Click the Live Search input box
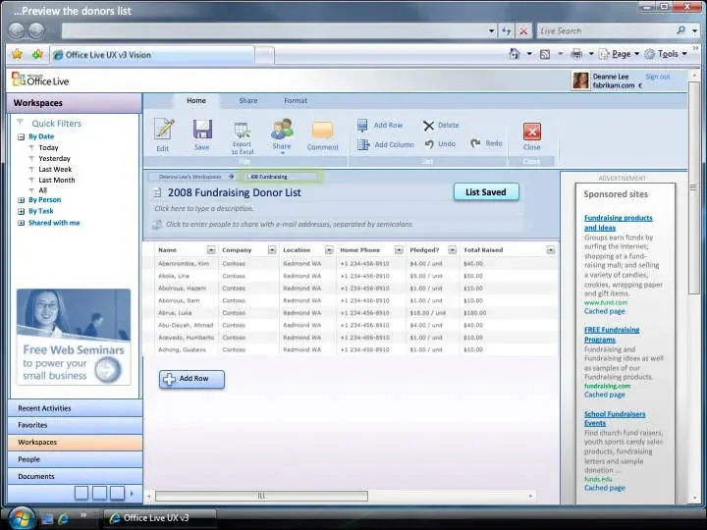Viewport: 707px width, 530px height. pos(606,30)
